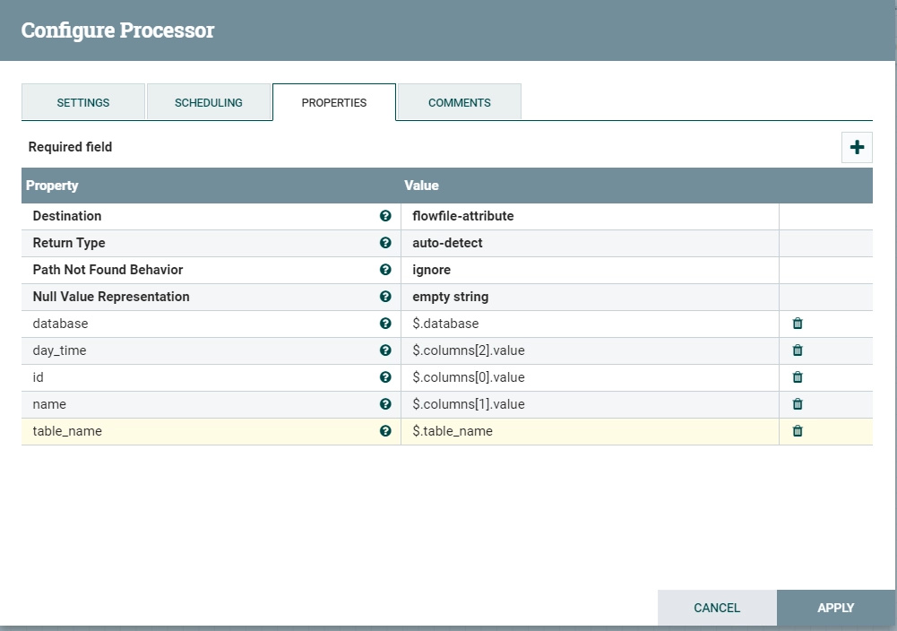Show help icon for table_name property
Viewport: 897px width, 631px height.
tap(385, 431)
